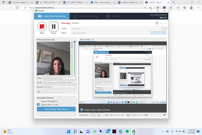This screenshot has width=202, height=135.
Task: Open browser extensions puzzle icon
Action: pyautogui.click(x=171, y=8)
